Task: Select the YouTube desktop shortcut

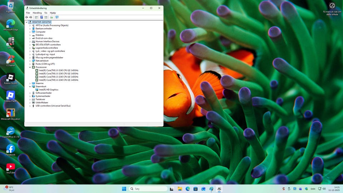Action: tap(10, 168)
